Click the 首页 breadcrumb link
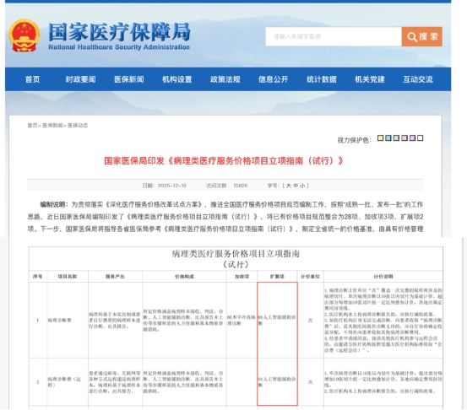467x410 pixels. (32, 125)
